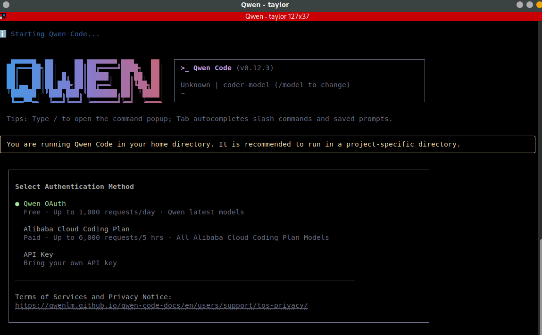
Task: Choose Alibaba Cloud Coding Plan option
Action: (76, 229)
